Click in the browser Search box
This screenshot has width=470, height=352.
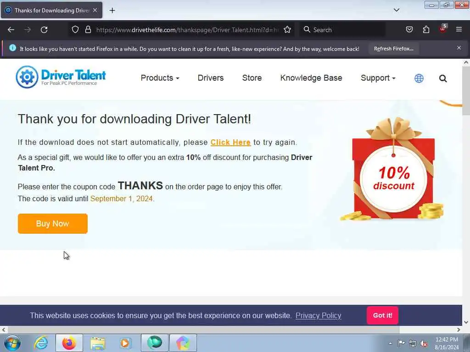(x=342, y=30)
